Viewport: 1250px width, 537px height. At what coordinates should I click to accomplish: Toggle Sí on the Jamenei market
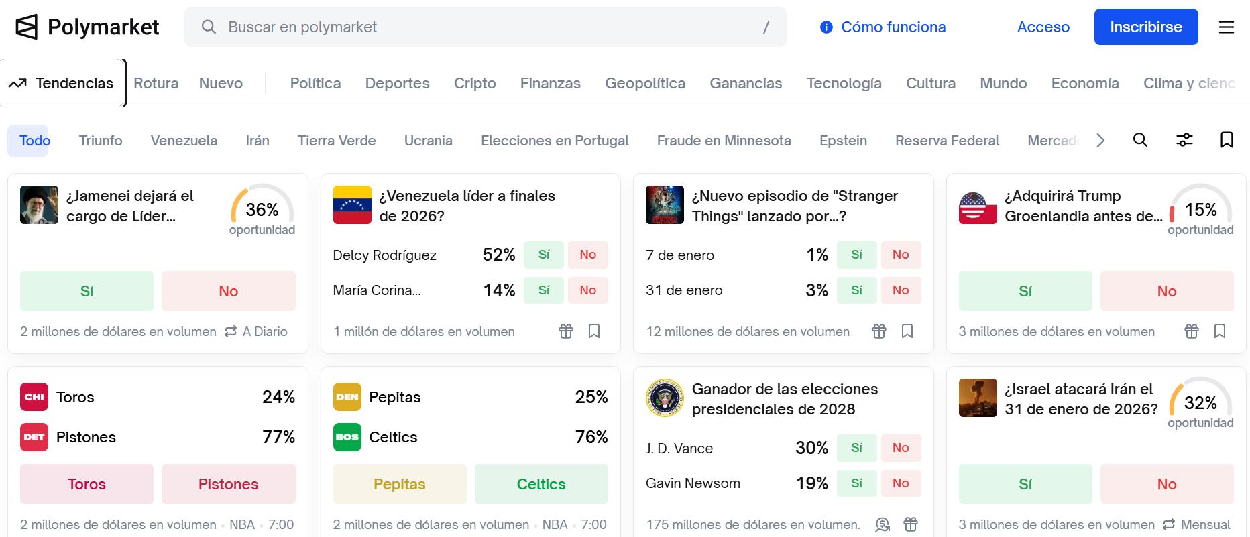[x=87, y=291]
